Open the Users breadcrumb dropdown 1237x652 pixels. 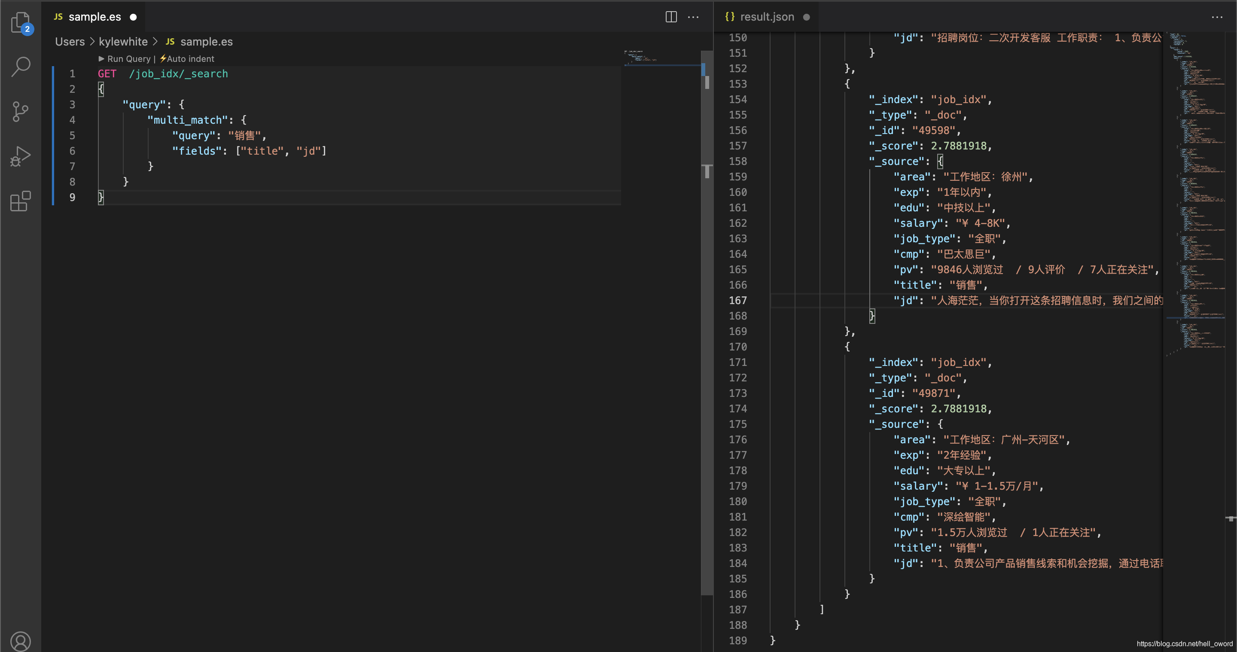click(70, 42)
